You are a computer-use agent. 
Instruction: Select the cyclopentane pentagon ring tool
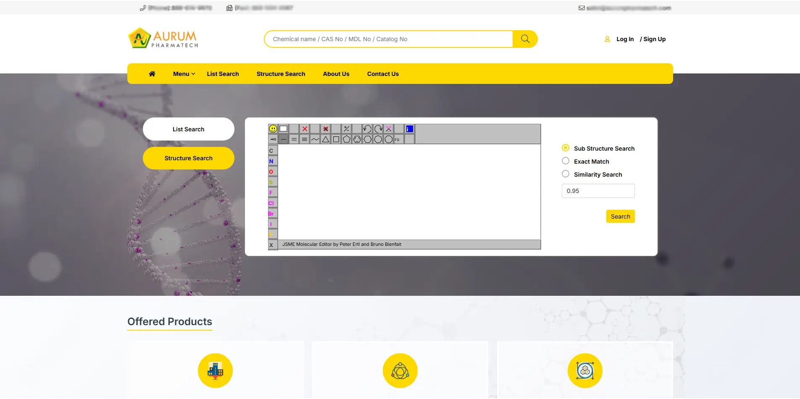click(x=347, y=139)
